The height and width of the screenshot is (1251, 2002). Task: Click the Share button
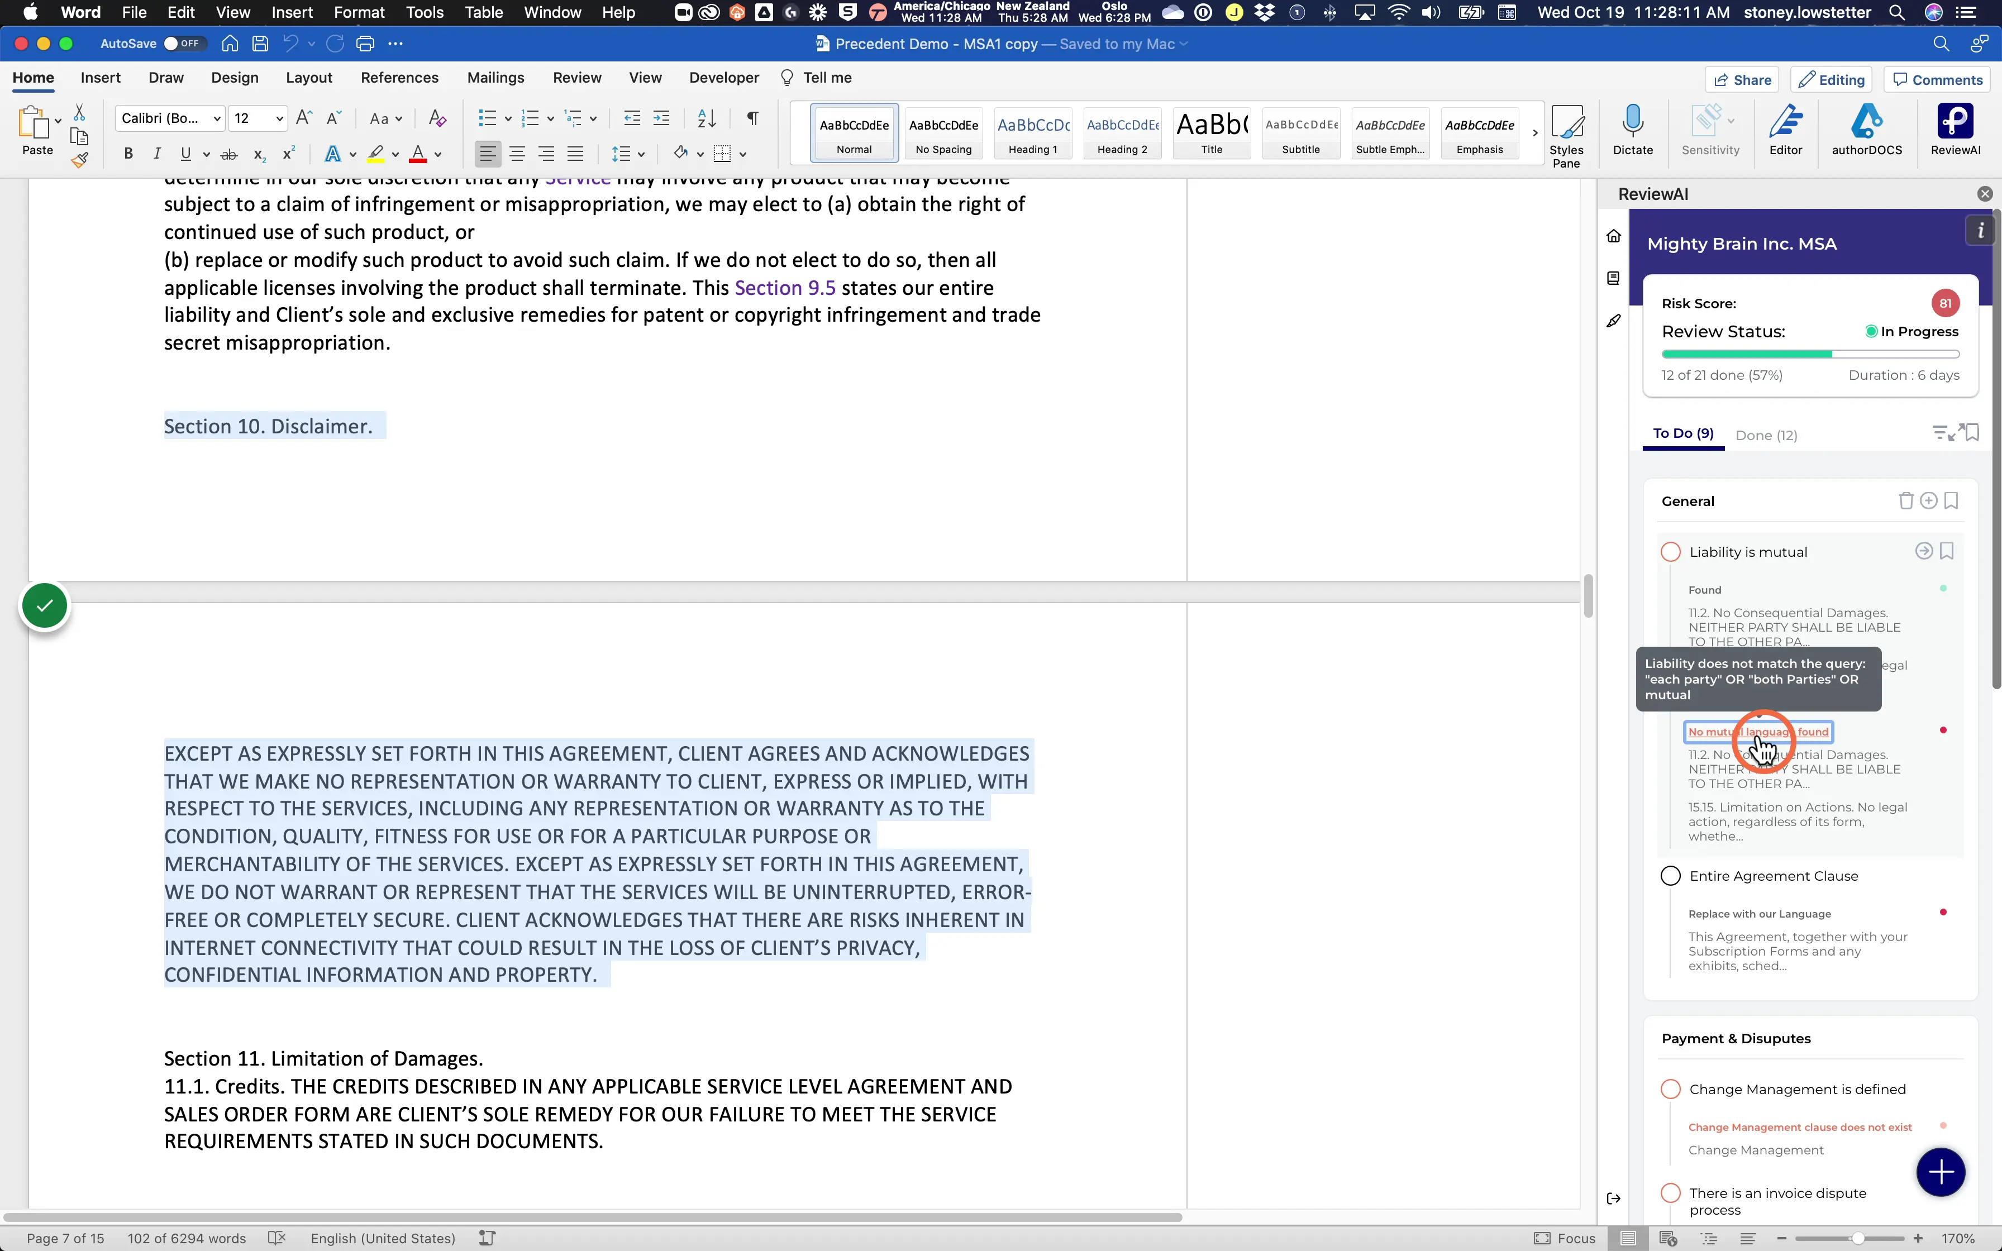(1741, 79)
